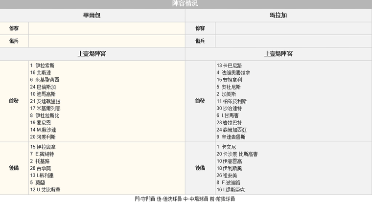
Task: Click the 中-中場球員 legend entry
Action: [x=196, y=199]
